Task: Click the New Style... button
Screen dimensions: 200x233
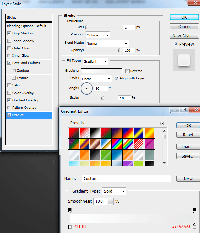Action: pyautogui.click(x=184, y=36)
